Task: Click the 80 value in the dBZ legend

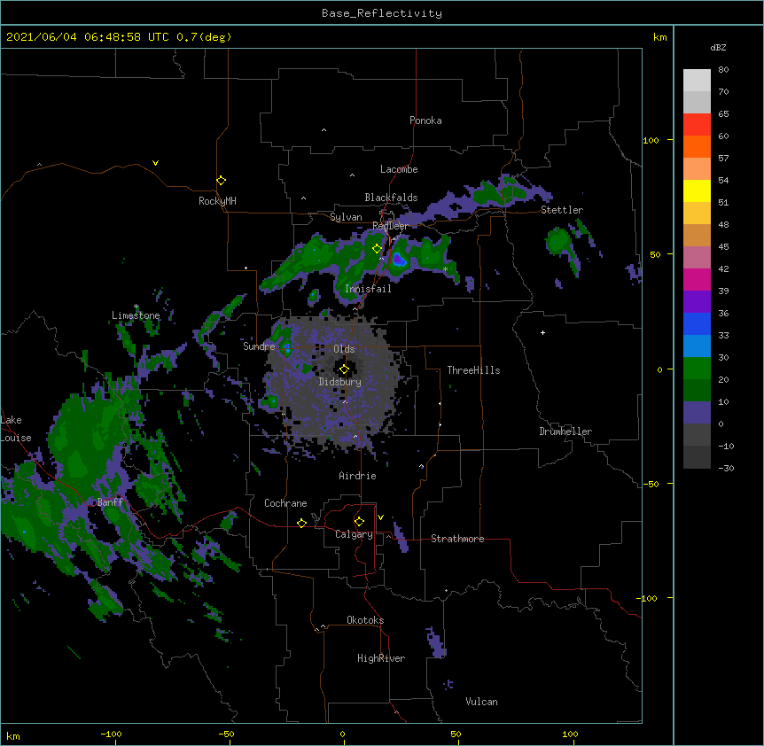Action: tap(723, 70)
